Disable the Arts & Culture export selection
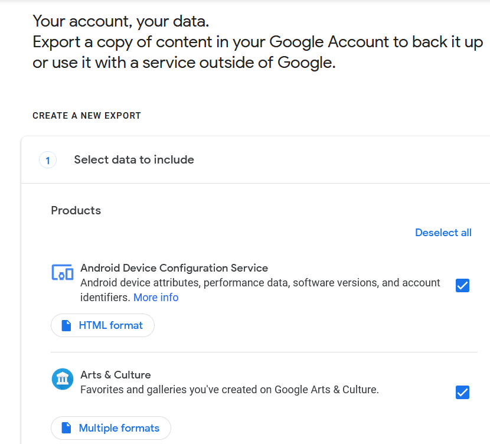 click(462, 392)
